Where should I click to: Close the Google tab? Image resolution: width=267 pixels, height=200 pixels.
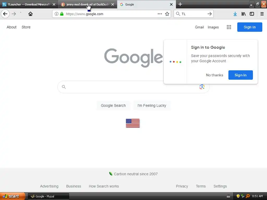tap(171, 4)
